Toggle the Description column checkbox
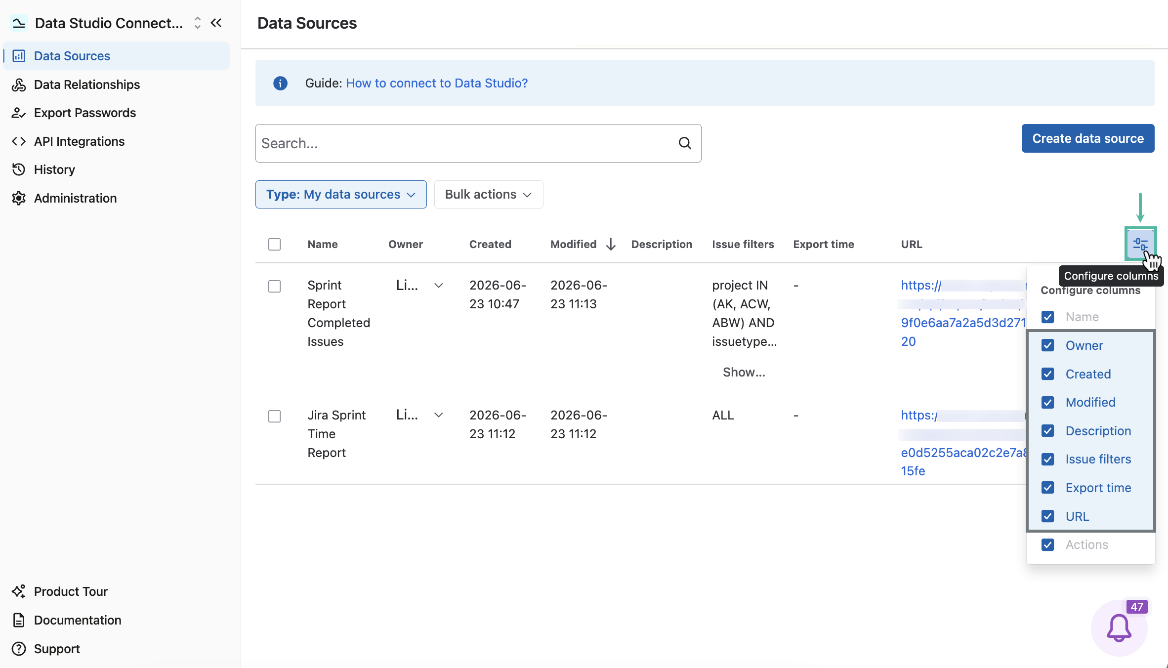This screenshot has width=1168, height=668. coord(1048,431)
